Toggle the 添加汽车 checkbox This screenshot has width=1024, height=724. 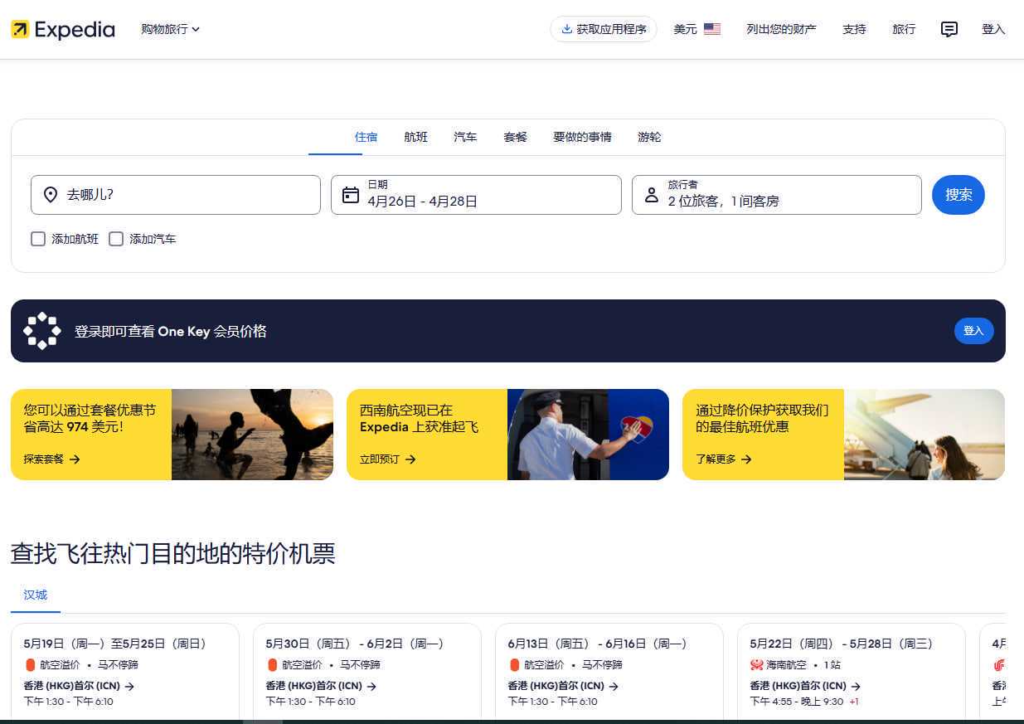116,239
